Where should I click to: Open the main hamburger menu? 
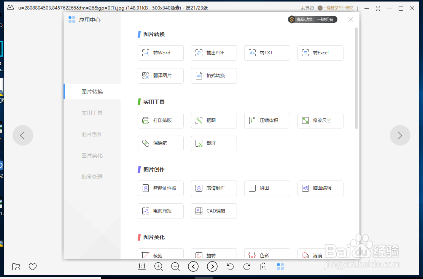click(367, 8)
